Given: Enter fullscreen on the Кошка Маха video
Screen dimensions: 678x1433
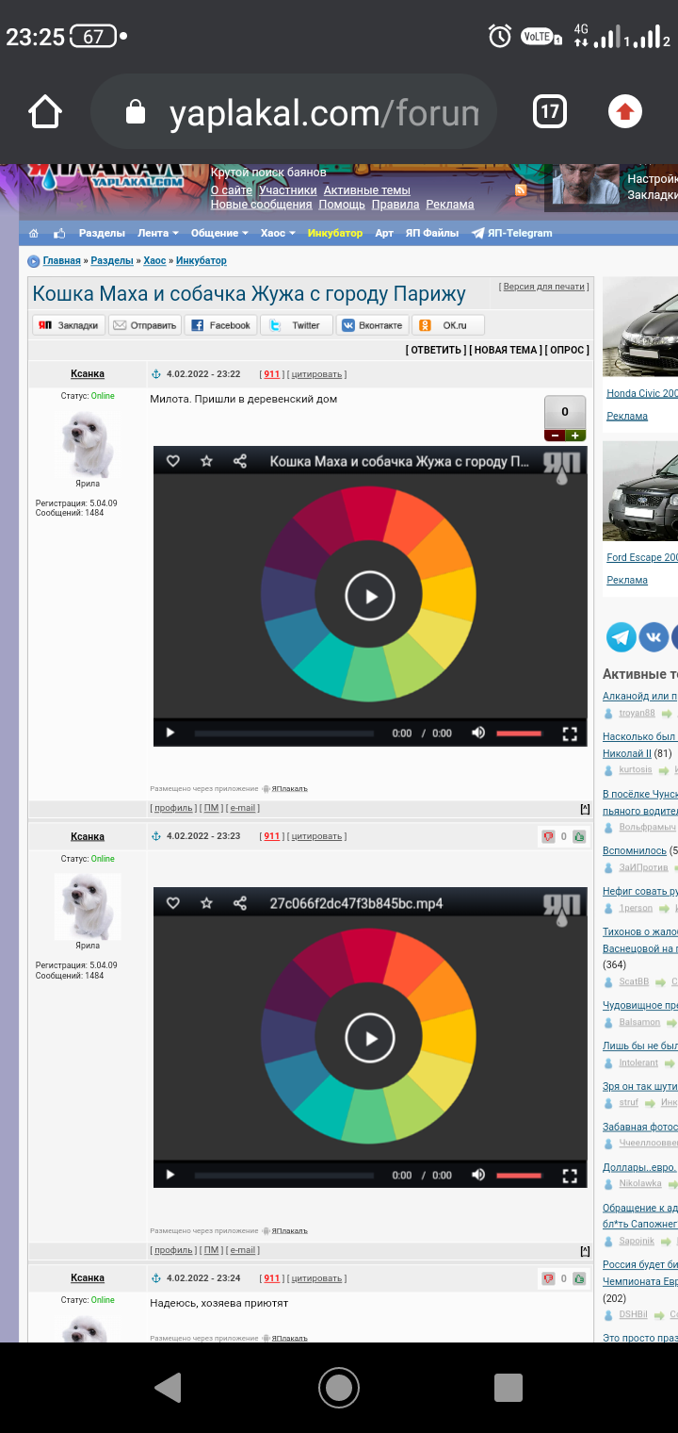Looking at the screenshot, I should pyautogui.click(x=569, y=733).
